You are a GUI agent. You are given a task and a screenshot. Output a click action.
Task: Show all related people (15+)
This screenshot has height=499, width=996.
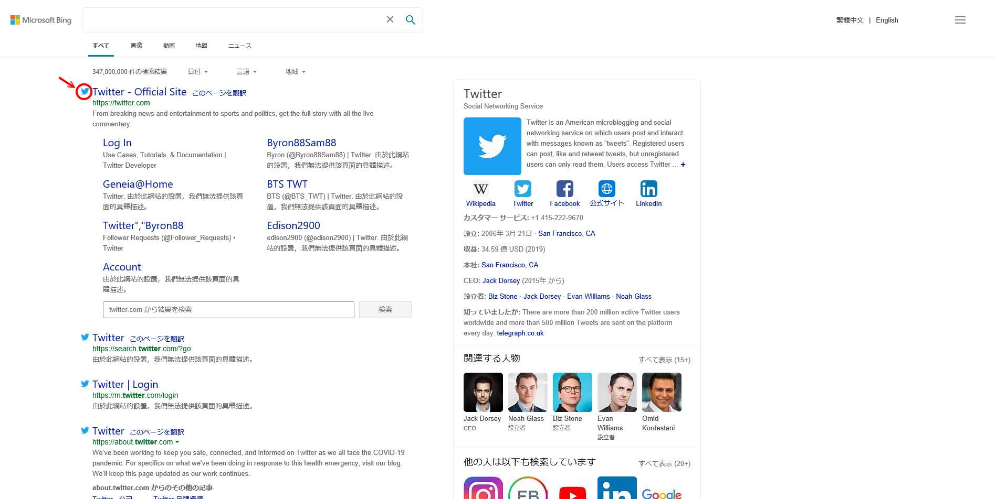[x=664, y=360]
